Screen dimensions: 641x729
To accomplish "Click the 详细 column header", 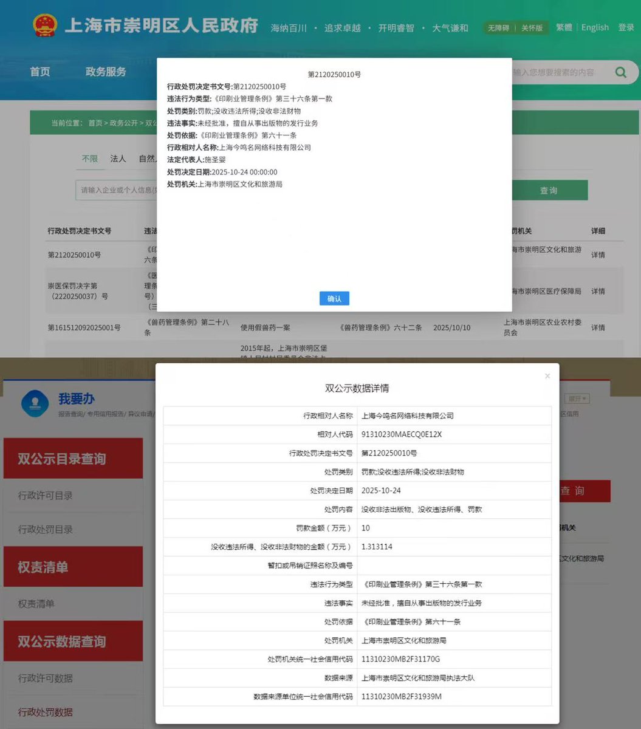I will [x=598, y=231].
